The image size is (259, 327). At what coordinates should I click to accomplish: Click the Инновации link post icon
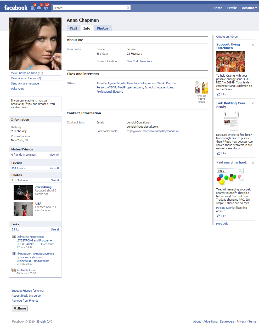click(x=14, y=253)
